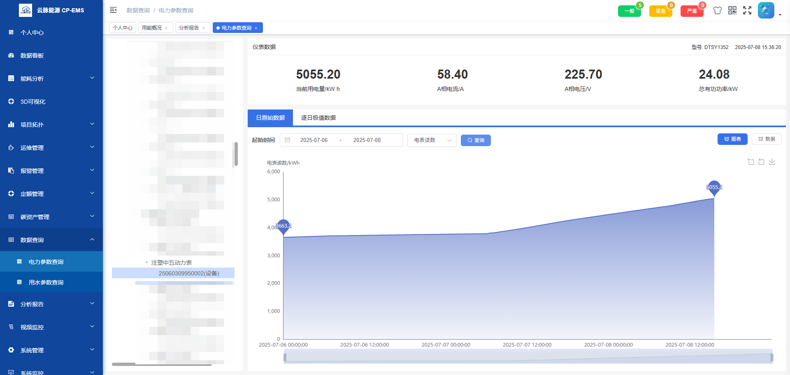The width and height of the screenshot is (790, 375).
Task: Click 数据查询 sidebar icon
Action: 11,240
